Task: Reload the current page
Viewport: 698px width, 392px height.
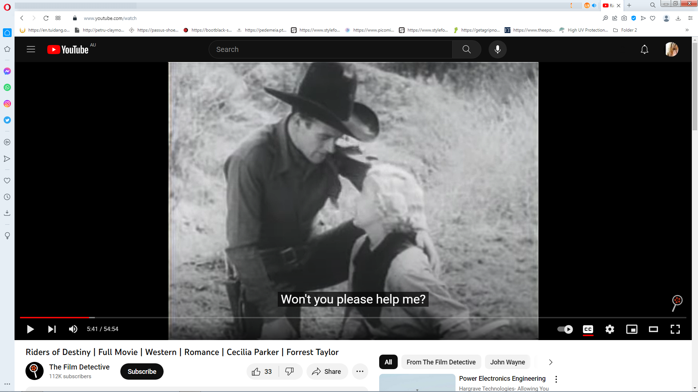Action: coord(46,18)
